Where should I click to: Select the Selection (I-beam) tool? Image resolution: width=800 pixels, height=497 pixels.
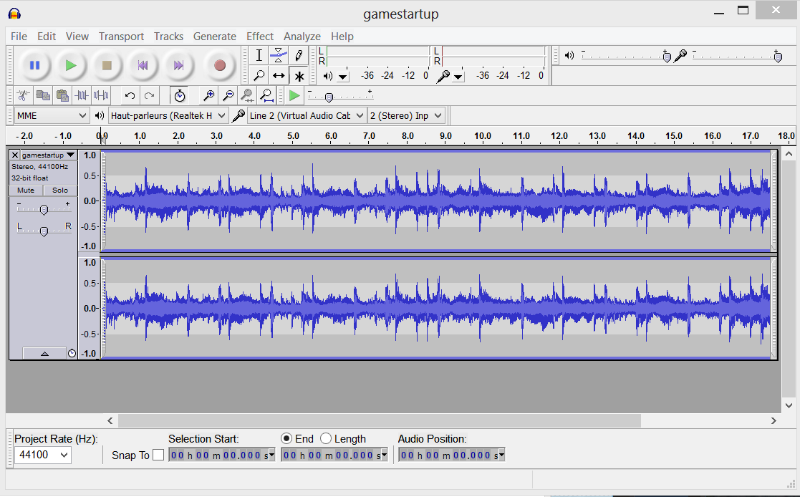click(x=259, y=56)
